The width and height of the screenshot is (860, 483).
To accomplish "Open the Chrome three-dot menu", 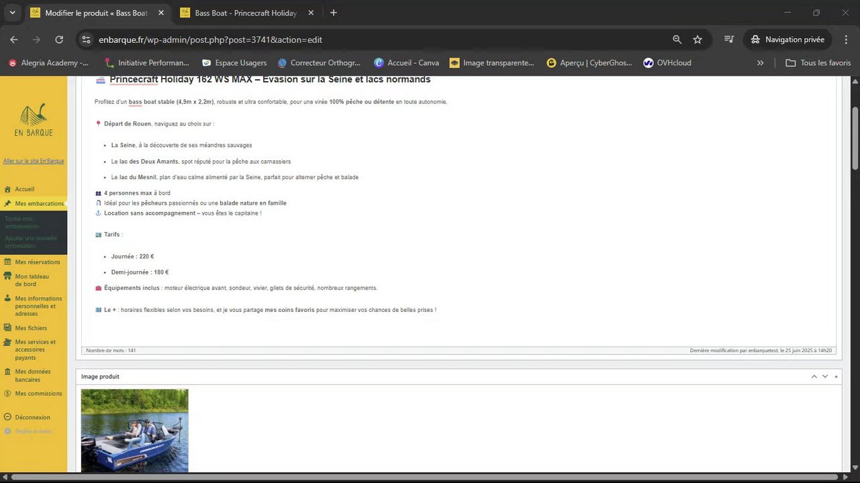I will (847, 40).
